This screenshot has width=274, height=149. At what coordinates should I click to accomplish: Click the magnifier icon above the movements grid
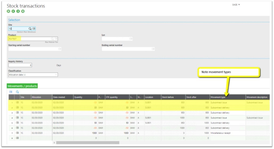coord(17,92)
